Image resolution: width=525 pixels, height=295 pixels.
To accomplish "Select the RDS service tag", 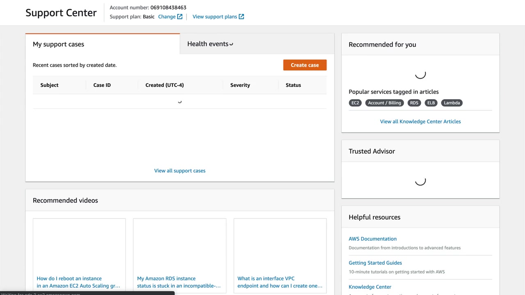I will pos(414,103).
